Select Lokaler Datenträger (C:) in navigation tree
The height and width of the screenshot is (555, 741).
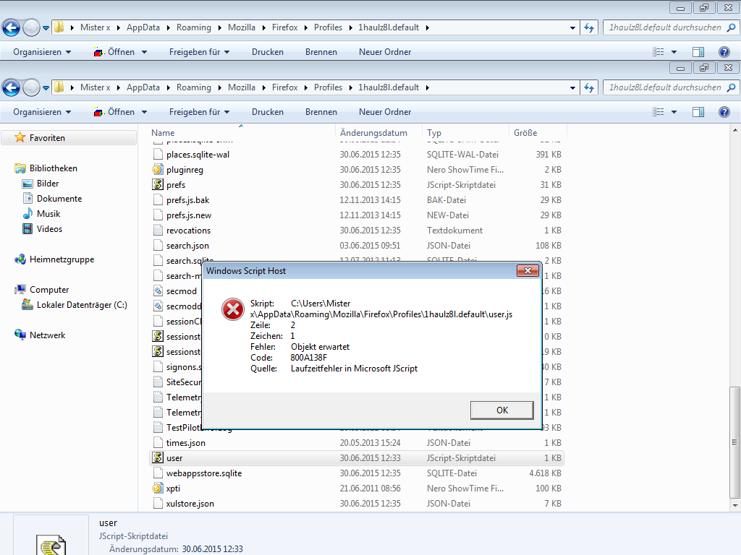pyautogui.click(x=82, y=305)
